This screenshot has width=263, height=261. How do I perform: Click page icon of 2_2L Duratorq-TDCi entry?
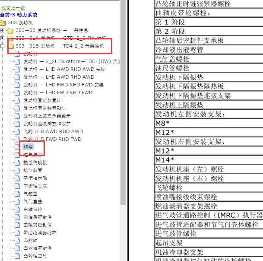(17, 62)
